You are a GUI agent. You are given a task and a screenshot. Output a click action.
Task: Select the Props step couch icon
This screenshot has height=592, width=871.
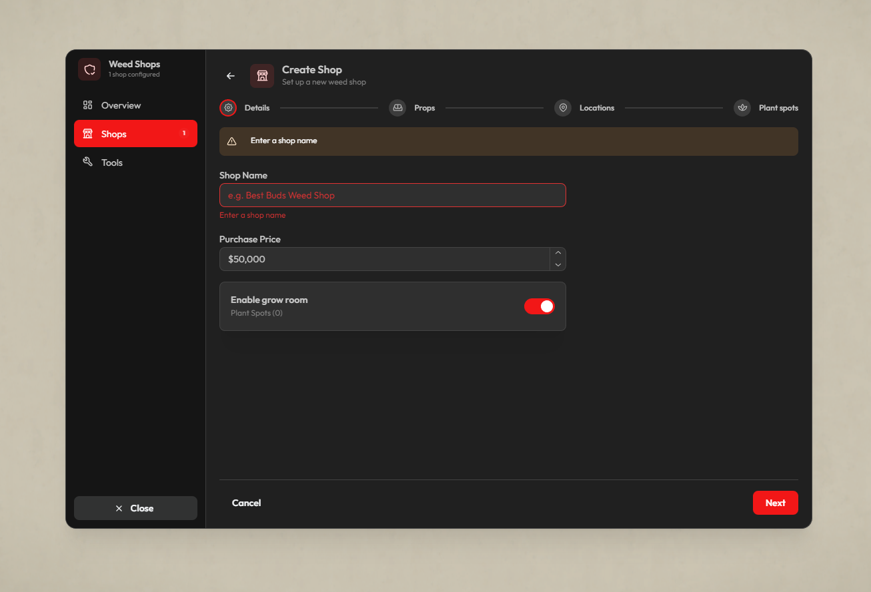(397, 108)
